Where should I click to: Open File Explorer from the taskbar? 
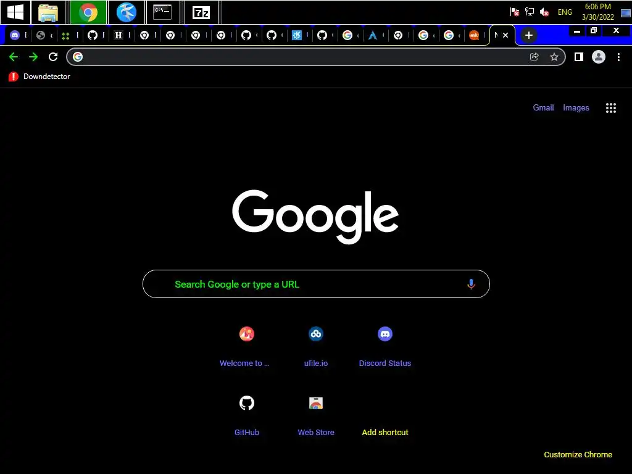point(48,12)
